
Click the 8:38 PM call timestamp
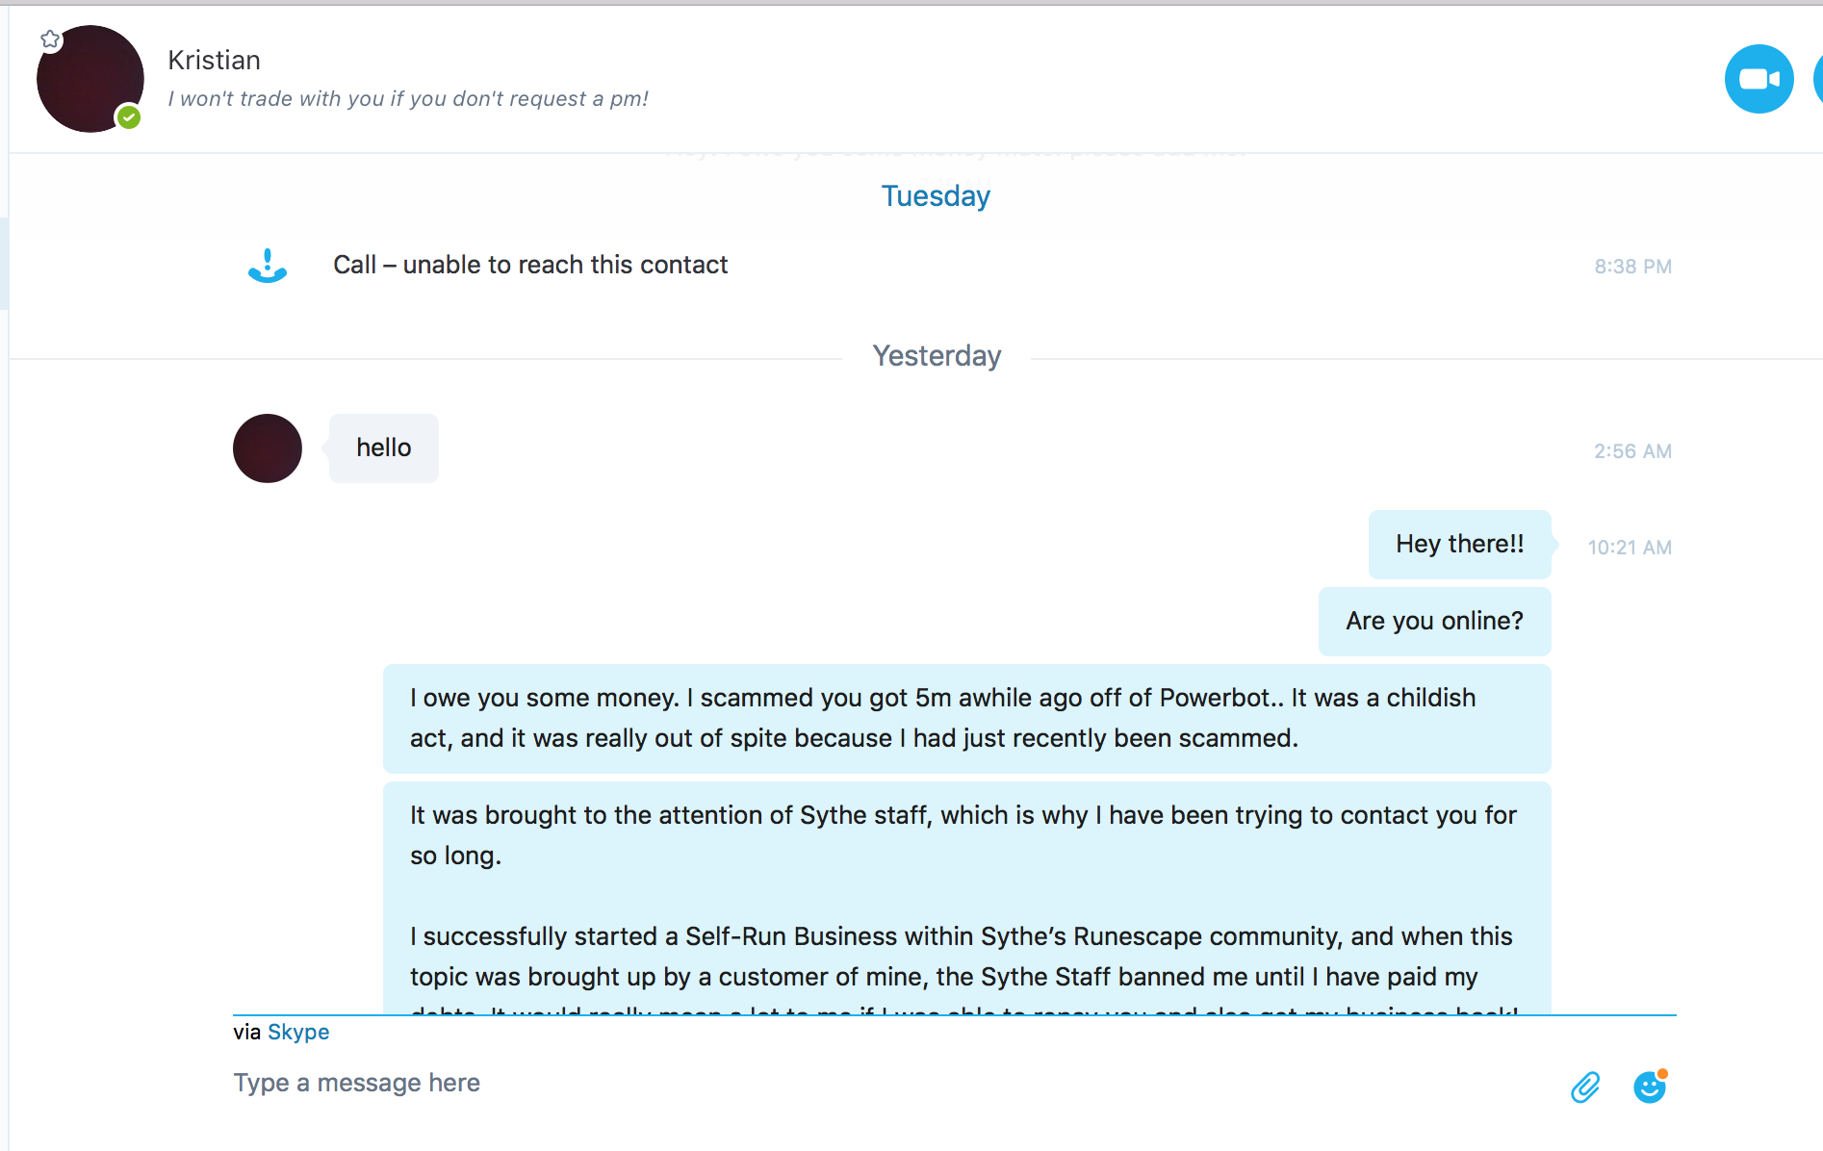coord(1632,267)
